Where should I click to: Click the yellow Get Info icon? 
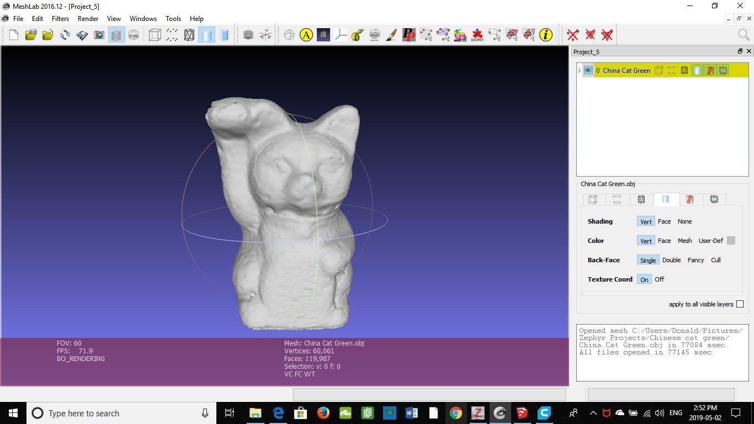coord(545,35)
